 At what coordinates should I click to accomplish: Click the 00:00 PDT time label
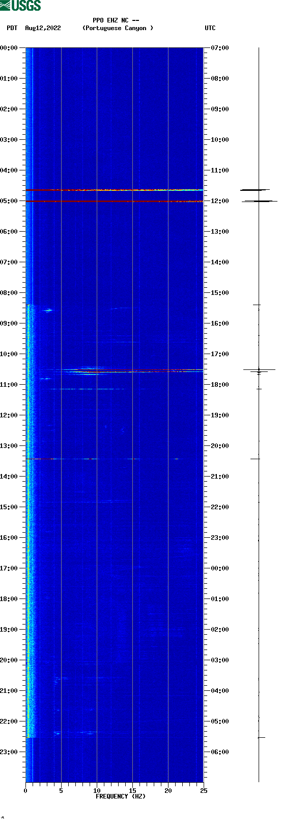tap(9, 48)
